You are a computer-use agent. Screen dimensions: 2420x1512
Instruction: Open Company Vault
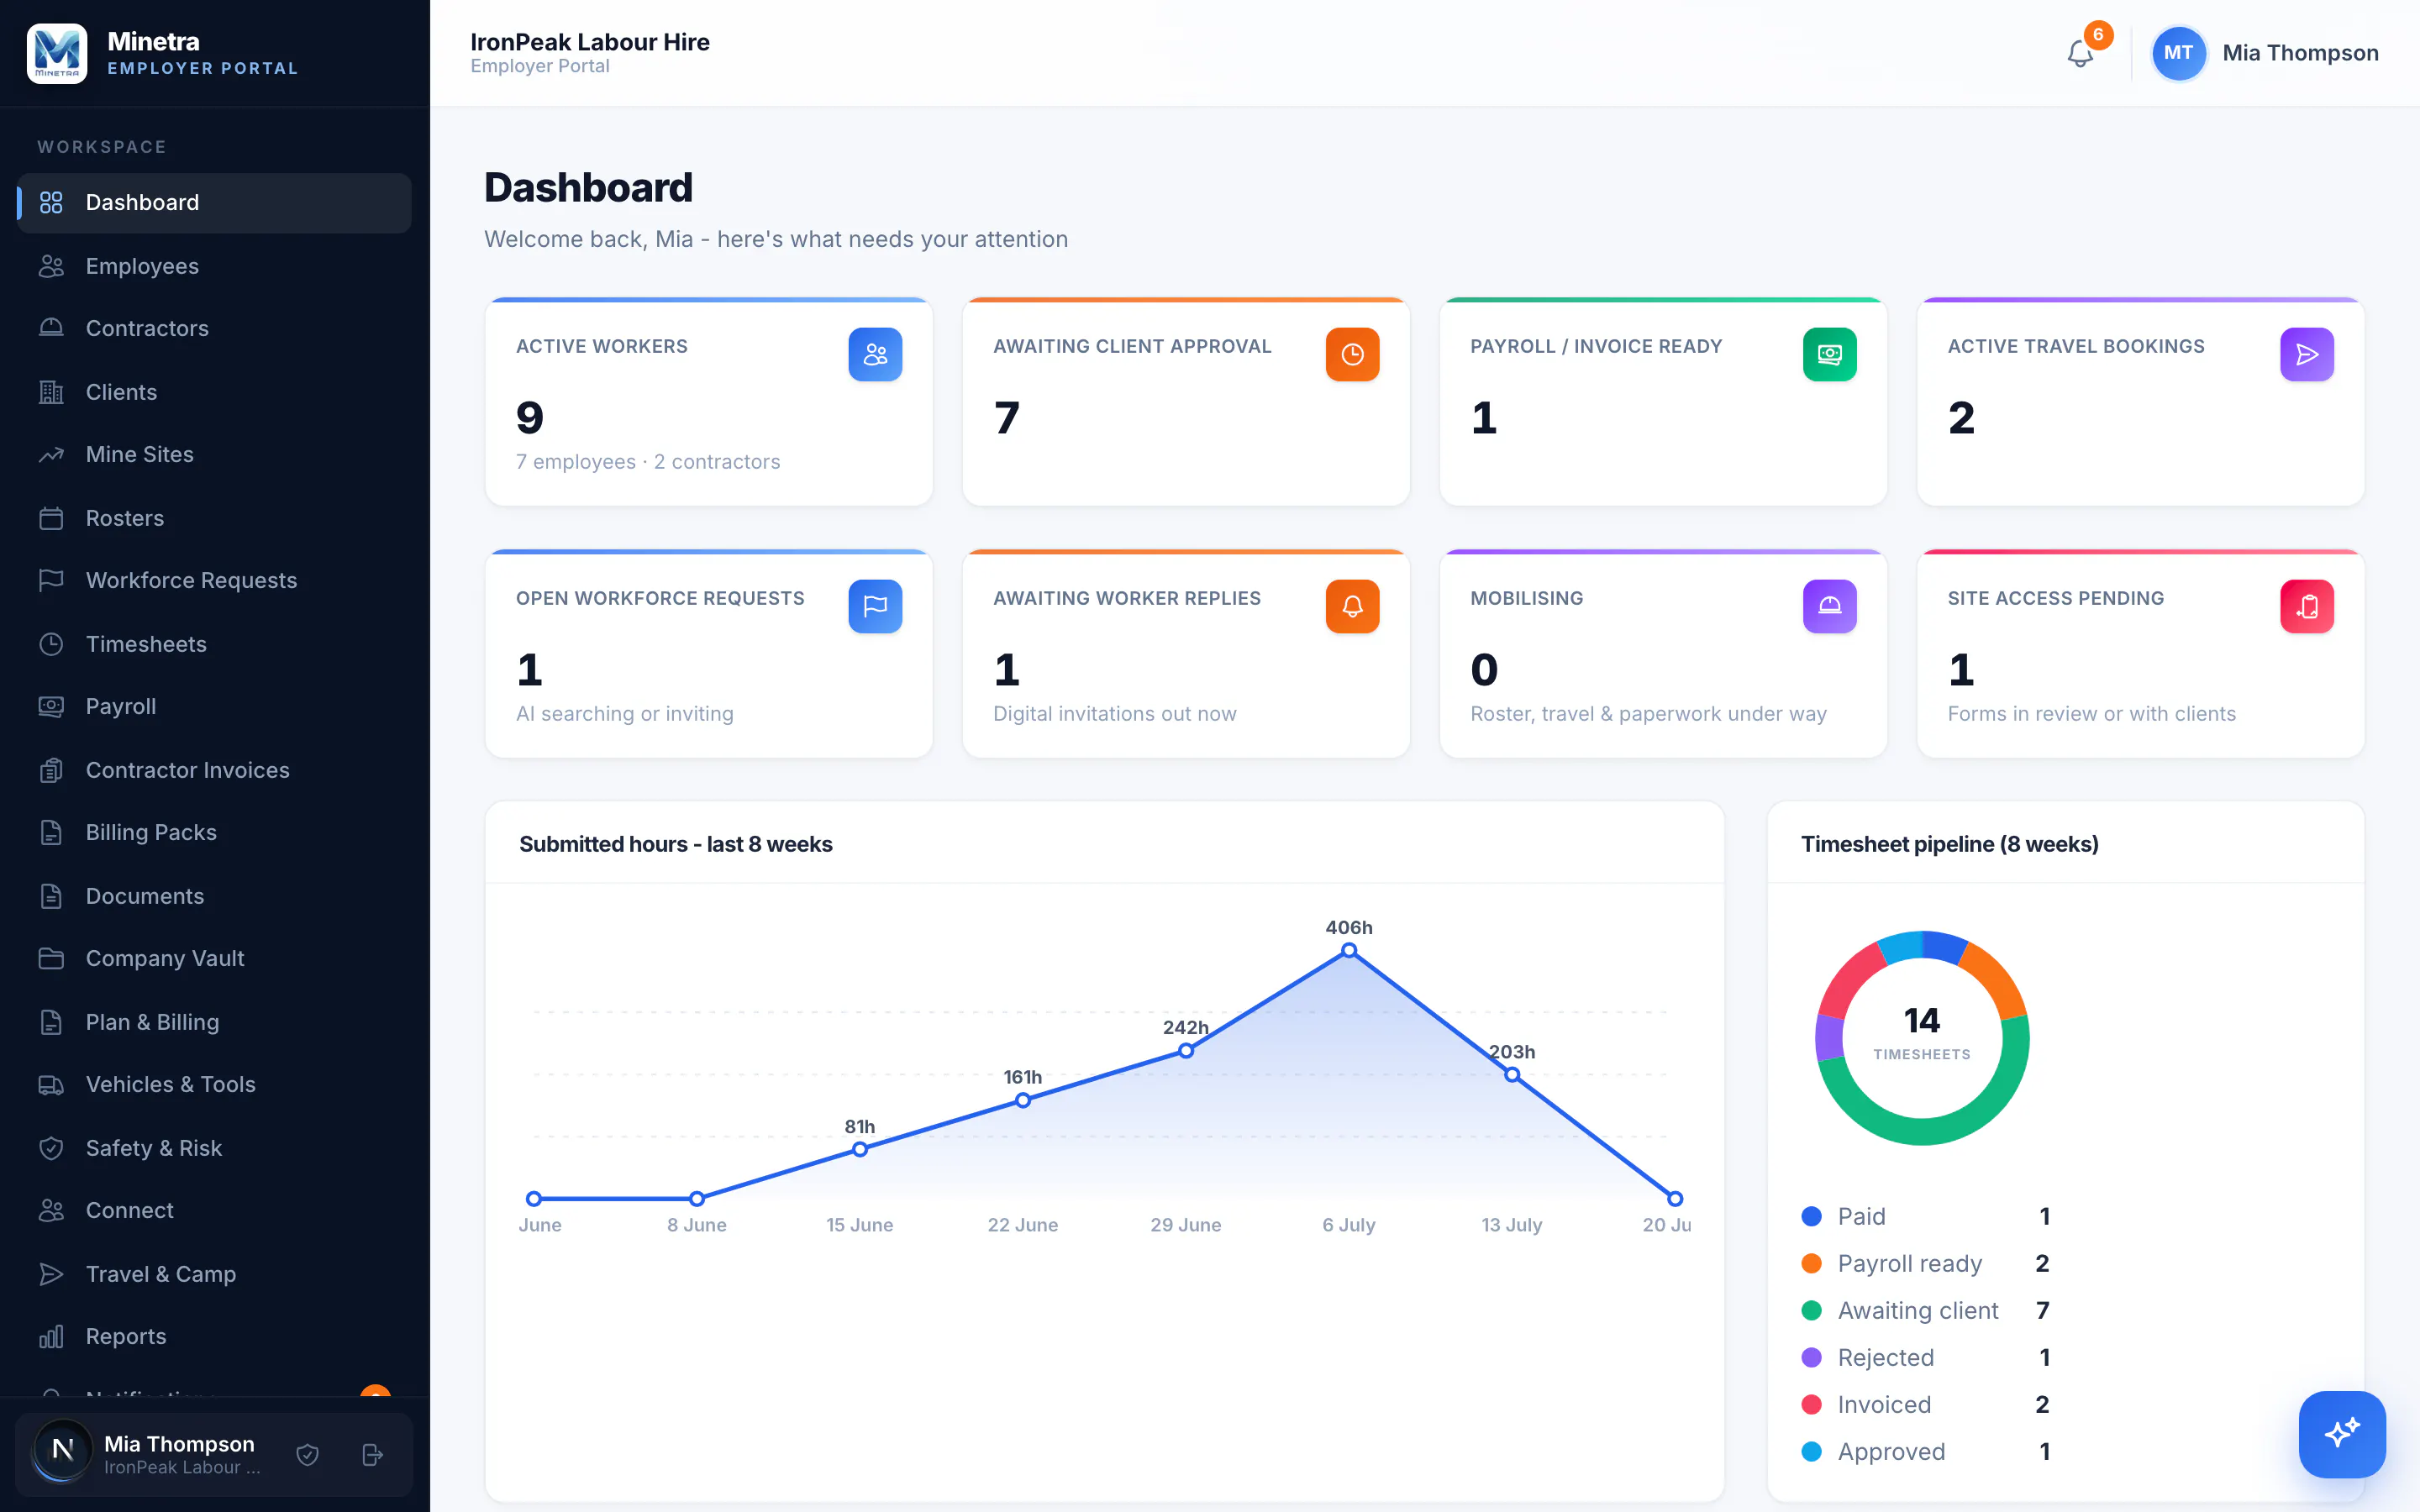click(214, 958)
